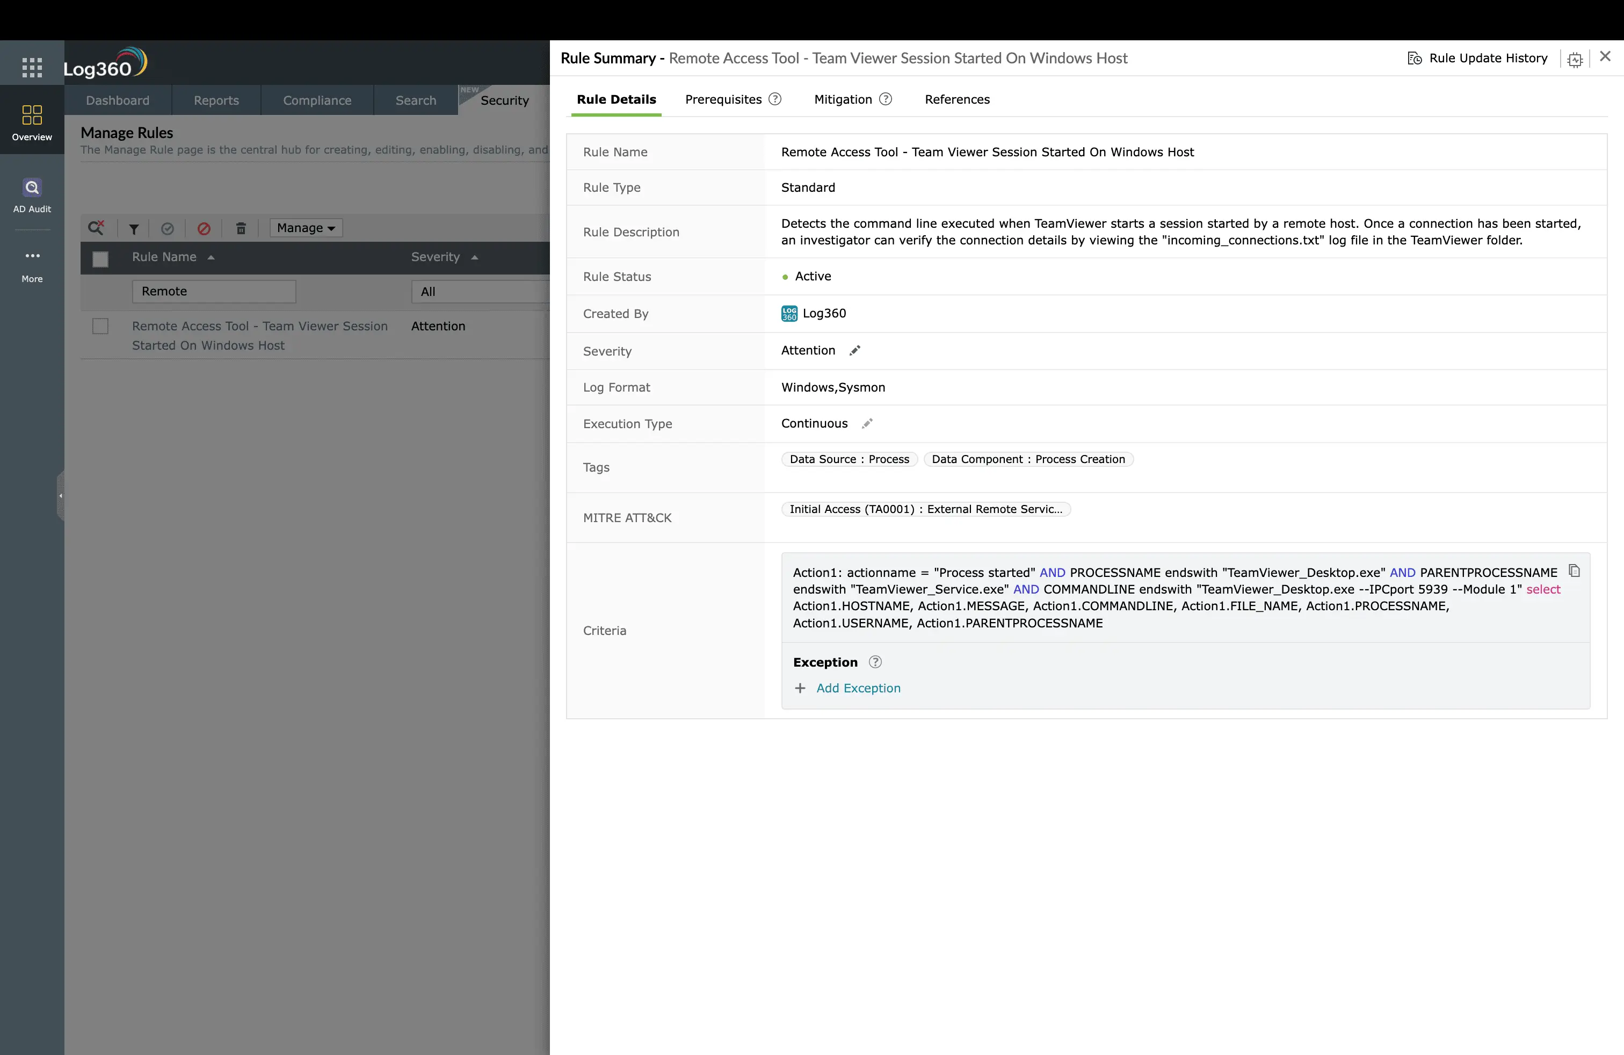Select the checkbox for the Team Viewer rule row
Screen dimensions: 1624x1055
(x=100, y=326)
